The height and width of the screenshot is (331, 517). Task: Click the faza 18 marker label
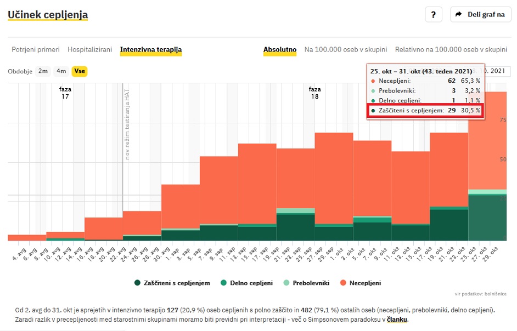[315, 93]
